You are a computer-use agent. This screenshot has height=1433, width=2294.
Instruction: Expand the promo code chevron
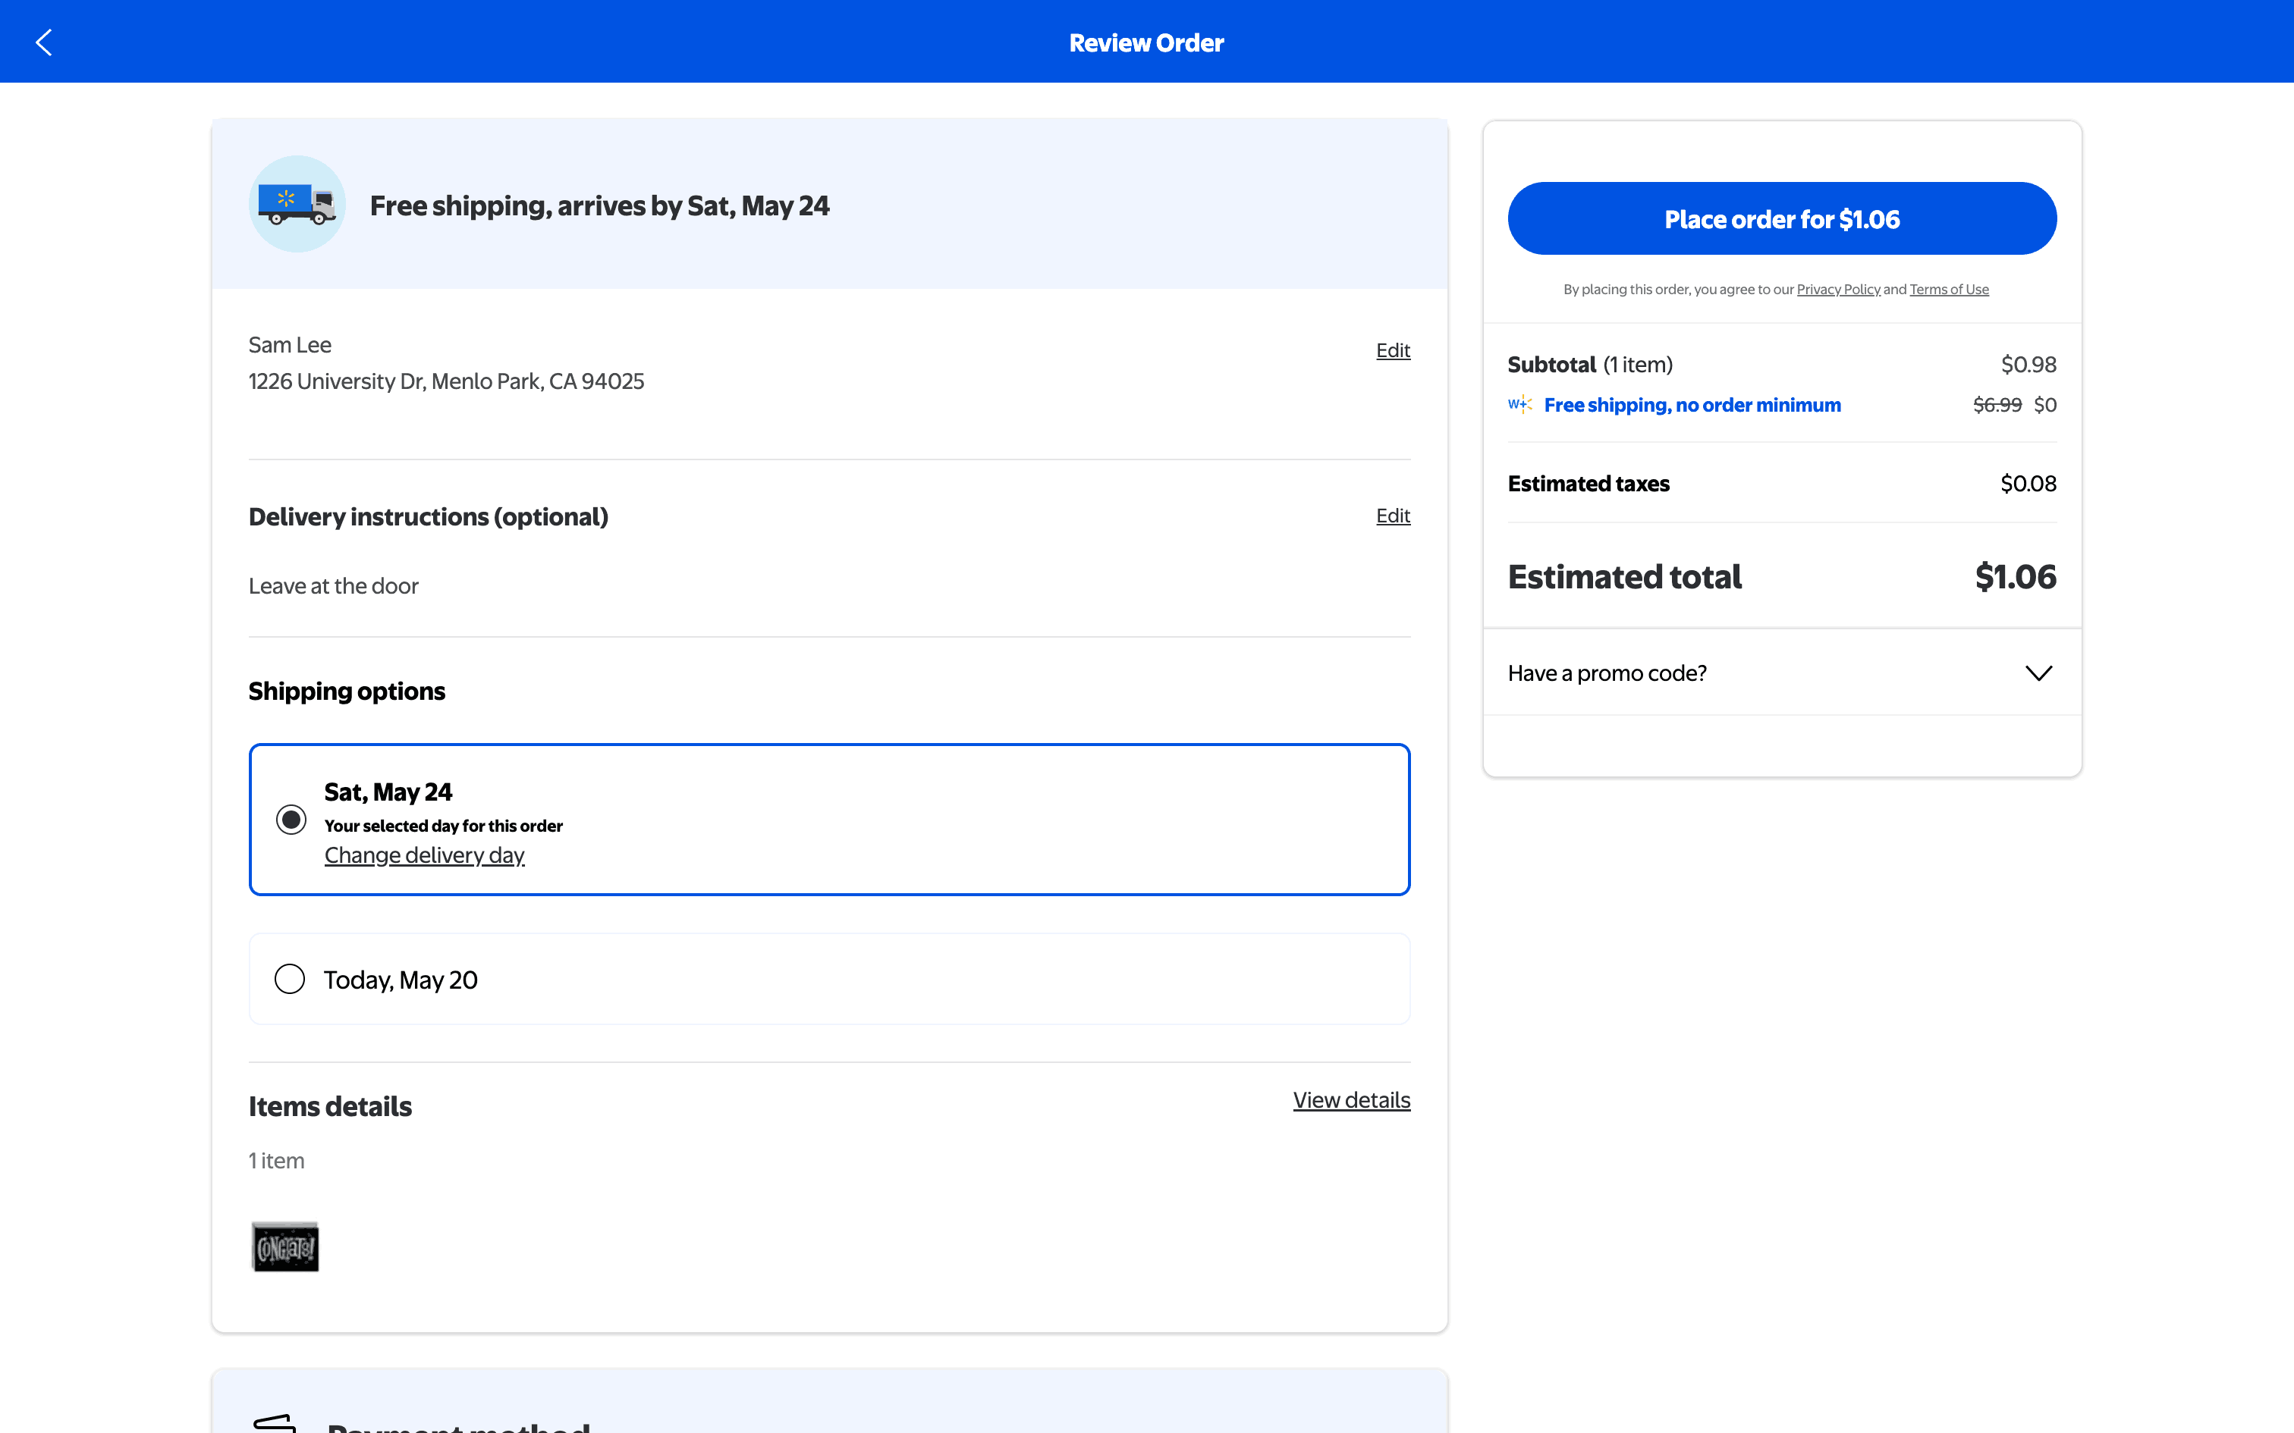point(2038,673)
